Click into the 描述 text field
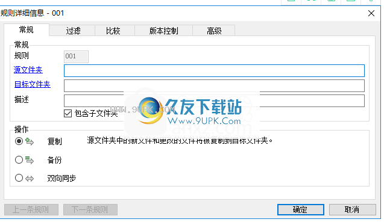The height and width of the screenshot is (222, 384). [x=214, y=100]
